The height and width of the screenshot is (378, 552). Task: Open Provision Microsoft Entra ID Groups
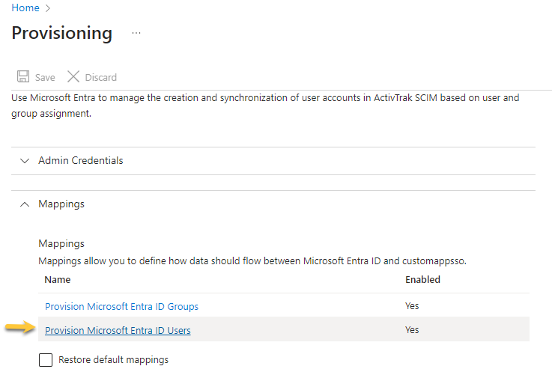pos(121,307)
